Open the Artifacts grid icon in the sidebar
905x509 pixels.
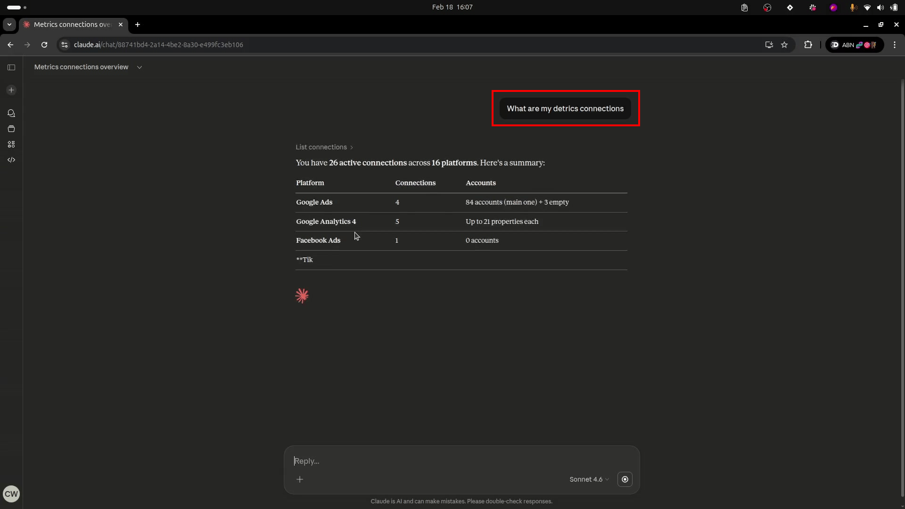tap(11, 144)
